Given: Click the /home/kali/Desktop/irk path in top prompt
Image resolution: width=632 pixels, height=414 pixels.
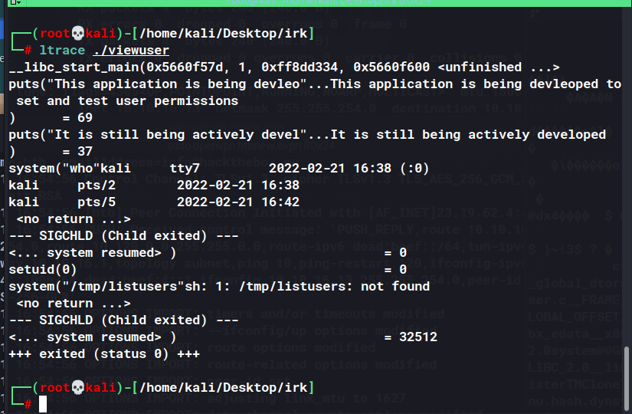Looking at the screenshot, I should 223,34.
